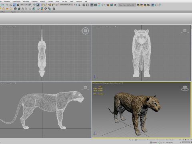Open Top viewport filter menu
This screenshot has width=192, height=144.
point(15,27)
